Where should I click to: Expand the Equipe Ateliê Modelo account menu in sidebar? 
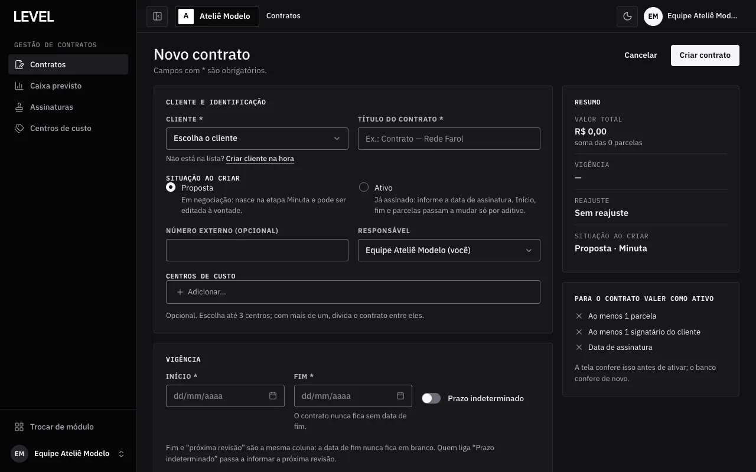tap(68, 454)
